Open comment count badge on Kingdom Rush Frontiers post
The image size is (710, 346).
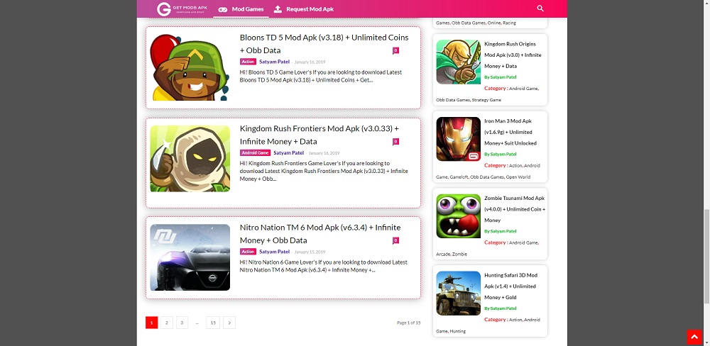pos(395,142)
